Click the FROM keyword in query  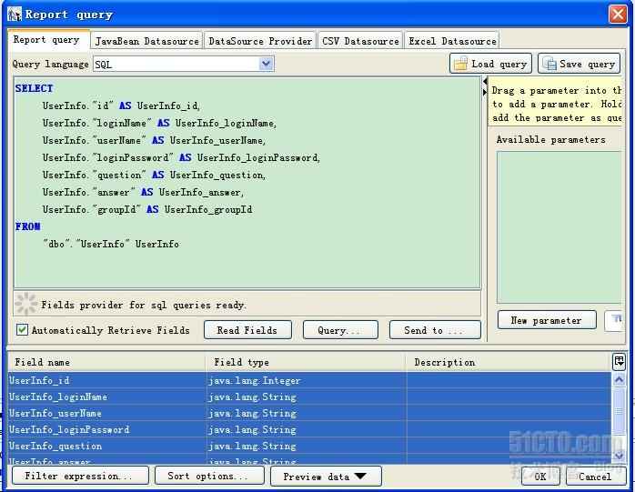(28, 226)
